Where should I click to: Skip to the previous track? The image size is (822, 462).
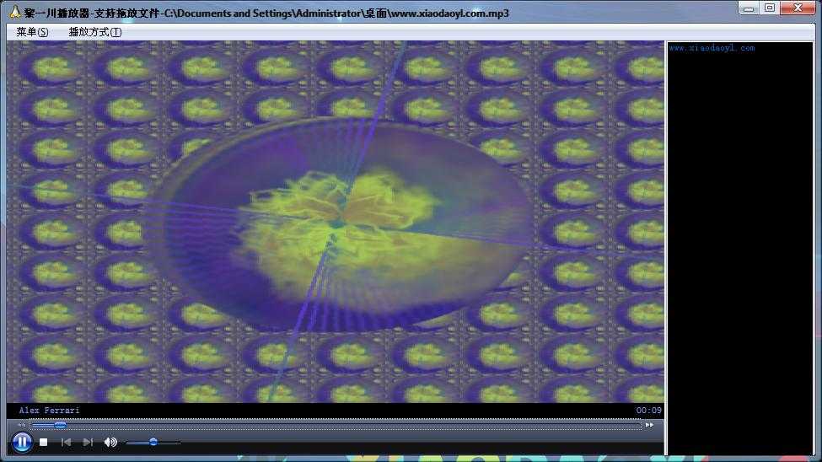(x=66, y=442)
